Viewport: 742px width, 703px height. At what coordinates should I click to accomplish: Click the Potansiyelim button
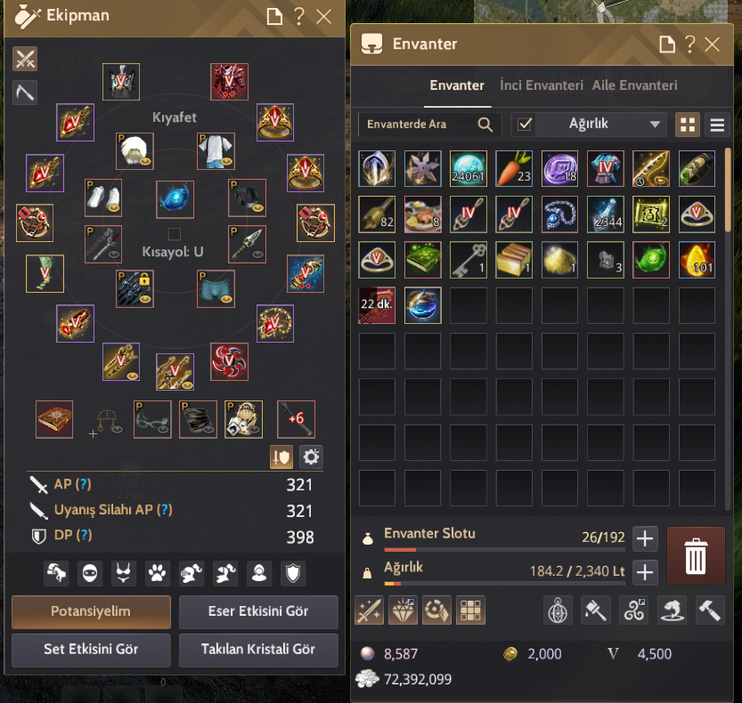coord(91,611)
